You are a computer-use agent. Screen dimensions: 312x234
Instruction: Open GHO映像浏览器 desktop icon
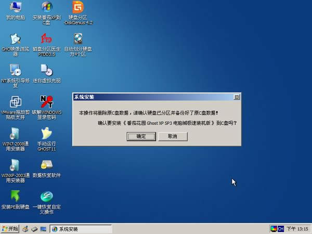16,39
